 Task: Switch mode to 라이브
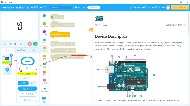(33, 83)
